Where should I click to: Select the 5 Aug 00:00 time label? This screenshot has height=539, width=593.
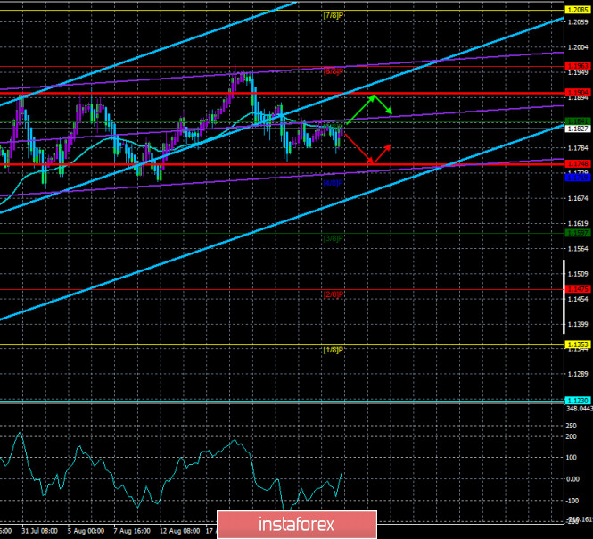coord(86,531)
